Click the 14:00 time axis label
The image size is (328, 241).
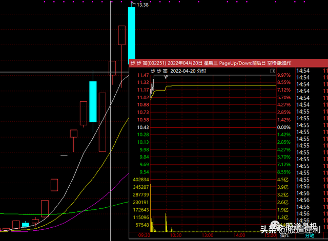pos(239,235)
